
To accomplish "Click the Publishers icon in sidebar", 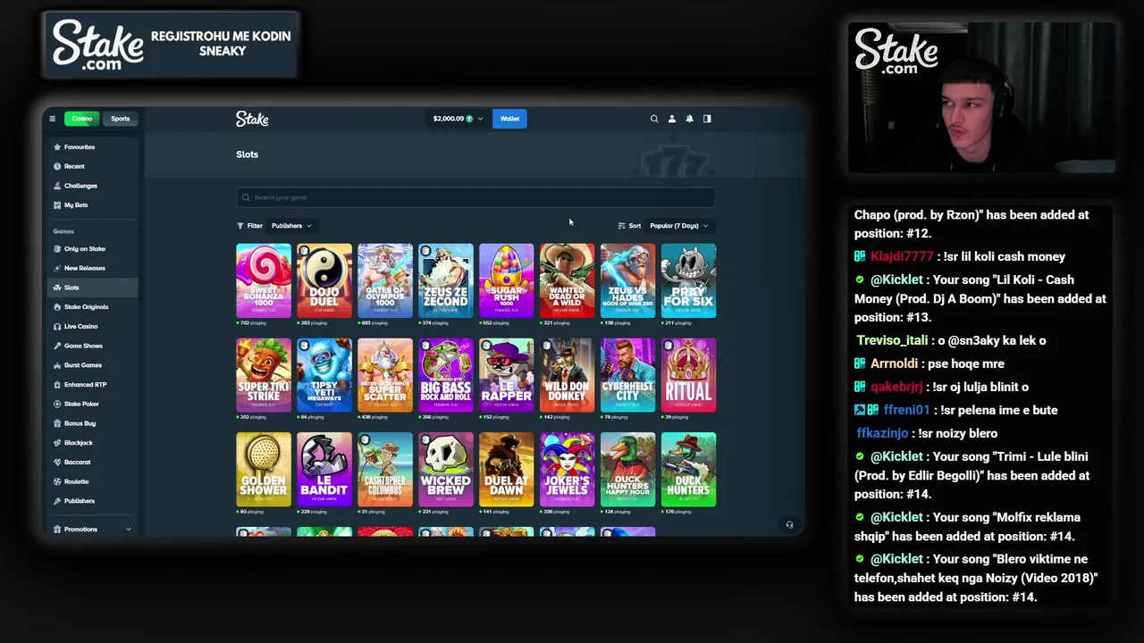I will click(x=57, y=501).
